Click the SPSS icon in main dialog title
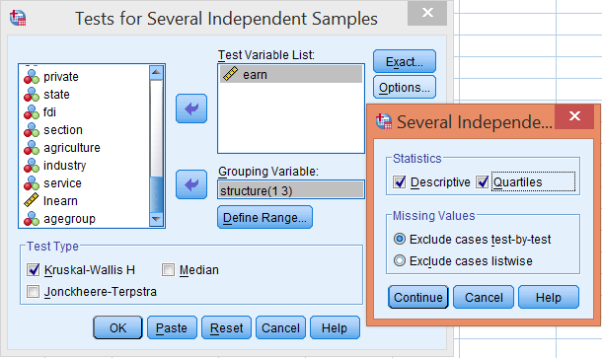 click(x=18, y=18)
